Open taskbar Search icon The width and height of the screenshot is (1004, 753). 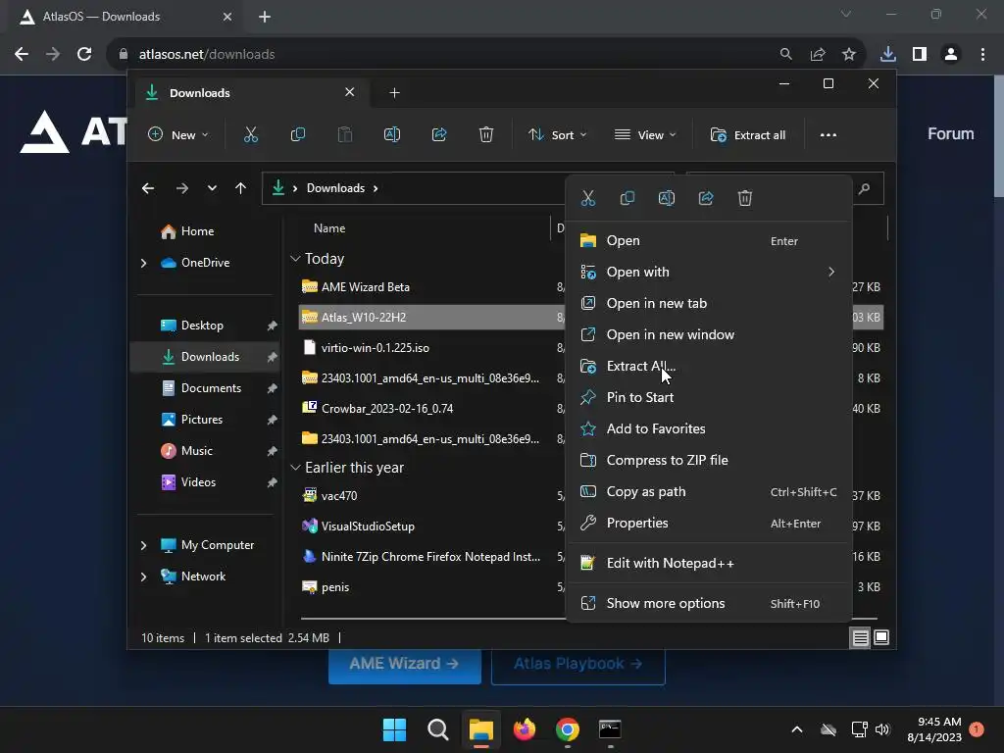(x=438, y=729)
